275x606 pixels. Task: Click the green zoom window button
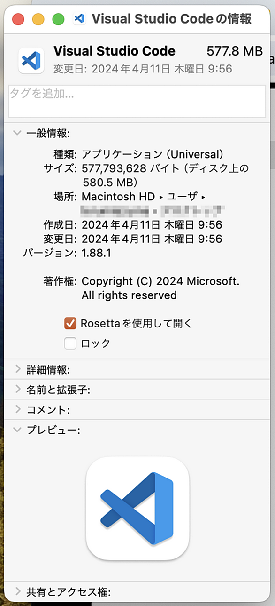[58, 19]
